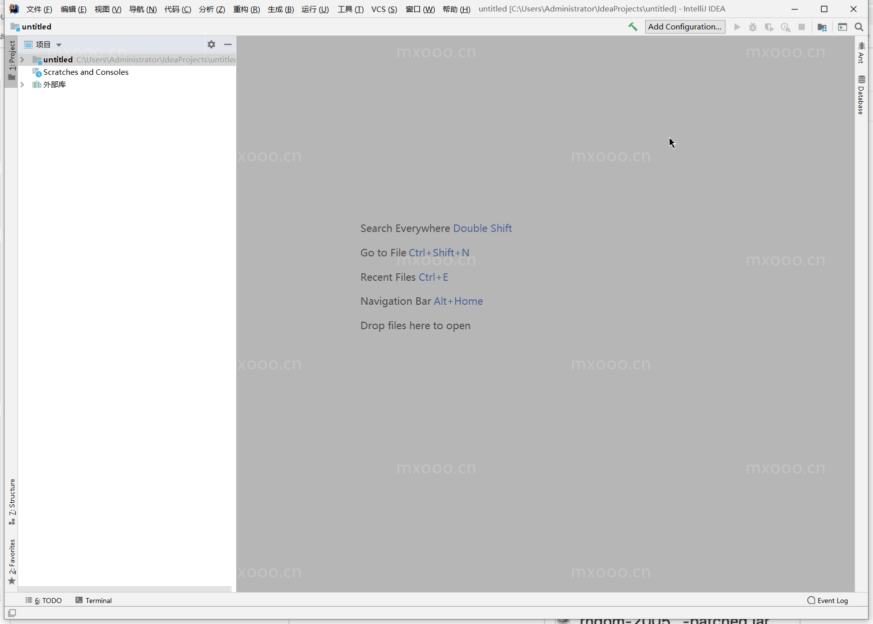This screenshot has height=624, width=873.
Task: Hide the Project panel with minus icon
Action: pos(228,44)
